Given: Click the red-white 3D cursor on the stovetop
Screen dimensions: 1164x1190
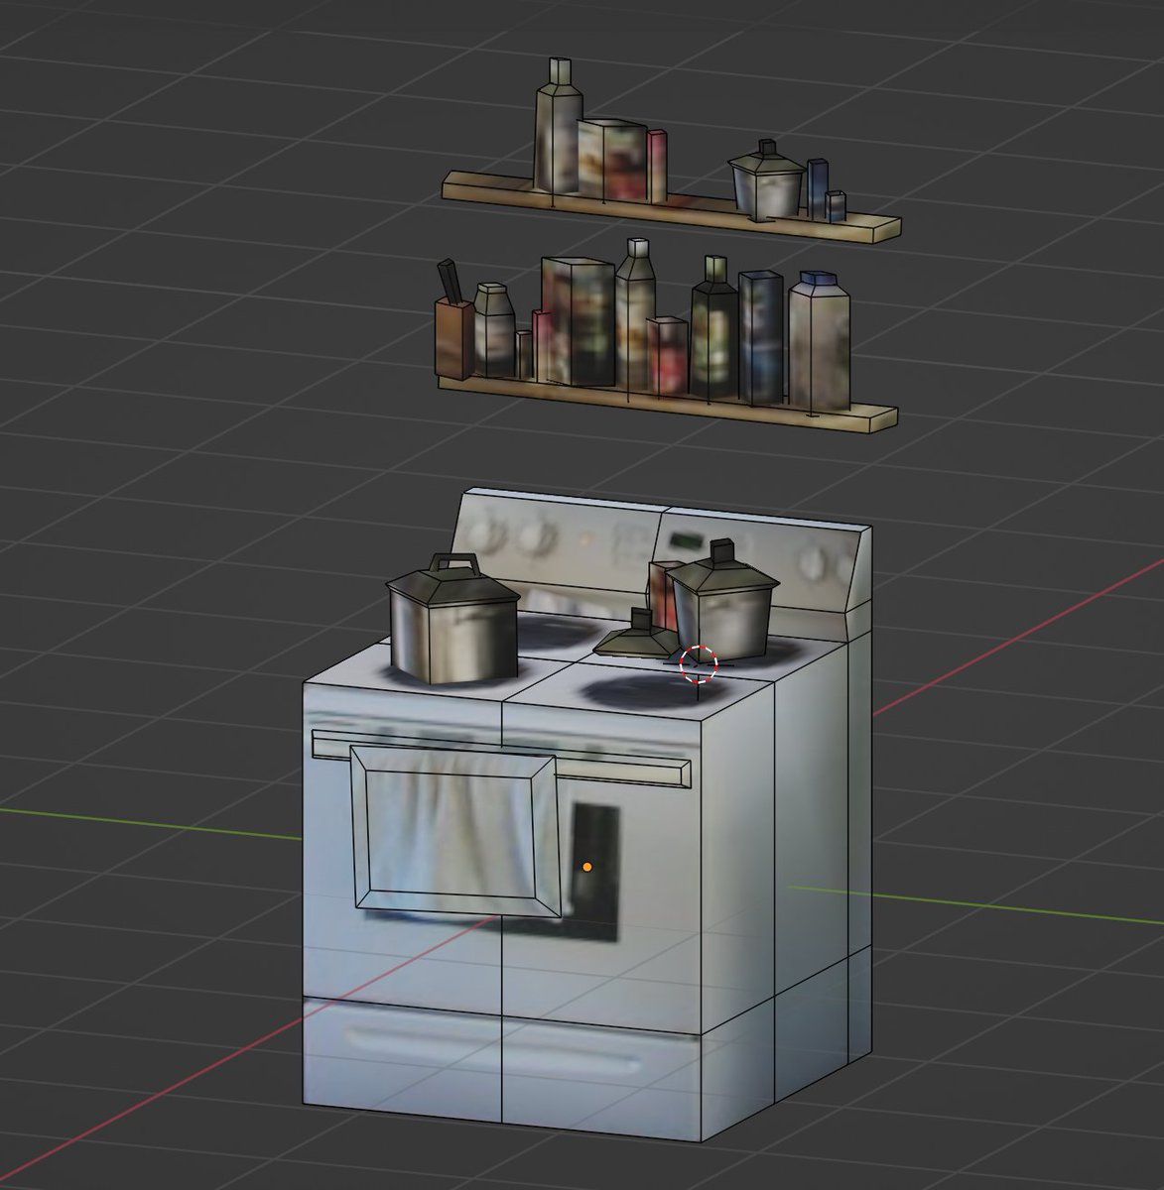Looking at the screenshot, I should pyautogui.click(x=699, y=664).
